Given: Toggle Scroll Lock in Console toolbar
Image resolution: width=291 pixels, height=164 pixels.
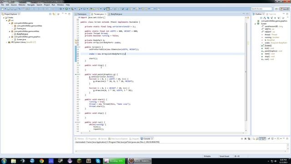Looking at the screenshot, I should [257, 138].
